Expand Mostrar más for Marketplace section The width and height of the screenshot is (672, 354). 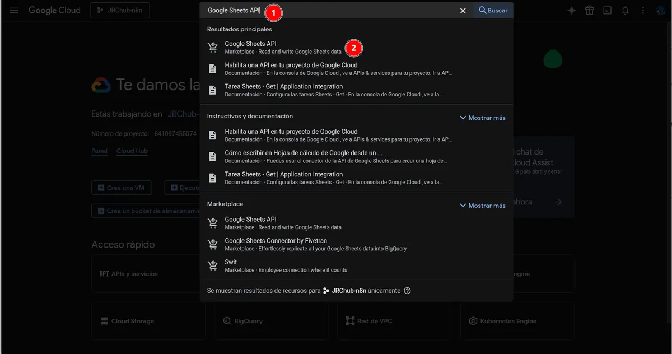point(482,206)
